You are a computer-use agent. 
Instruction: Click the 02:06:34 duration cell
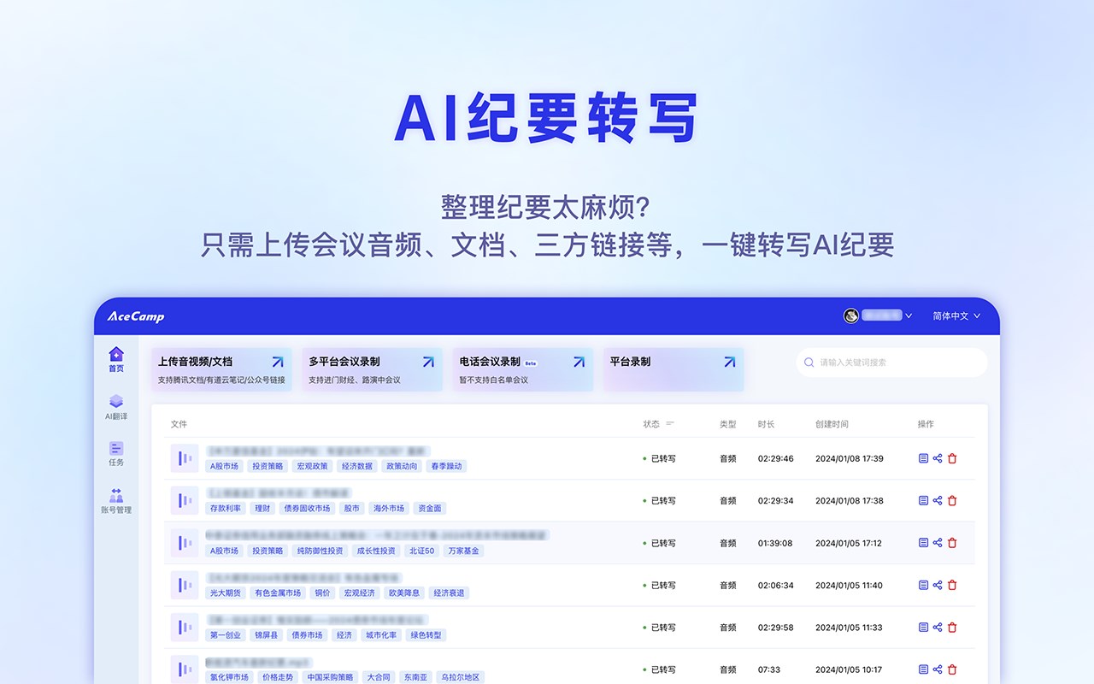775,586
